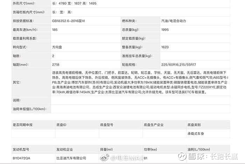The image size is (245, 164).
Task: Click the 最高车速(km/h) label
Action: click(25, 29)
